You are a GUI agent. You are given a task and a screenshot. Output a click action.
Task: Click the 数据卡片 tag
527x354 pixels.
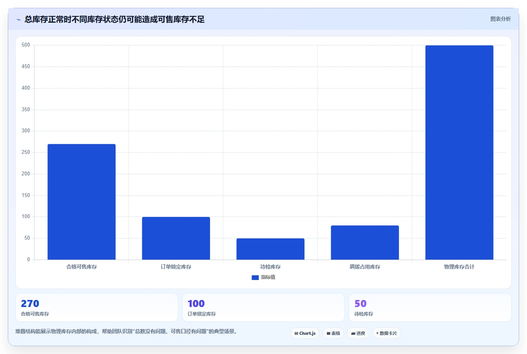[x=386, y=333]
